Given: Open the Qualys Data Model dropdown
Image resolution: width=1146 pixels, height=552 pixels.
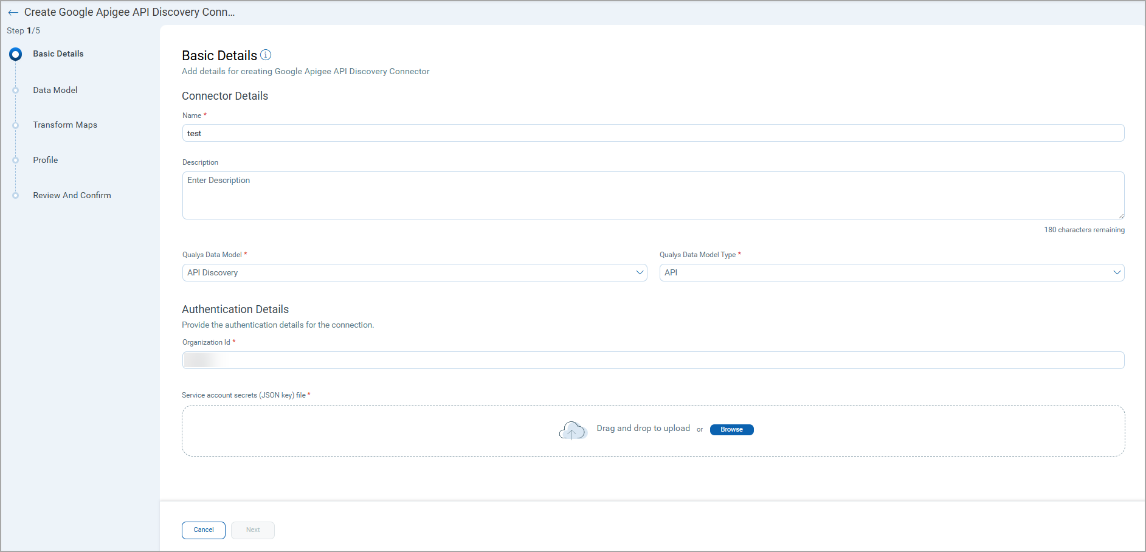Looking at the screenshot, I should [414, 273].
